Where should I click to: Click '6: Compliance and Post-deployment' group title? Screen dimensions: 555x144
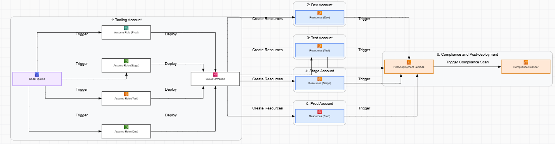467,54
